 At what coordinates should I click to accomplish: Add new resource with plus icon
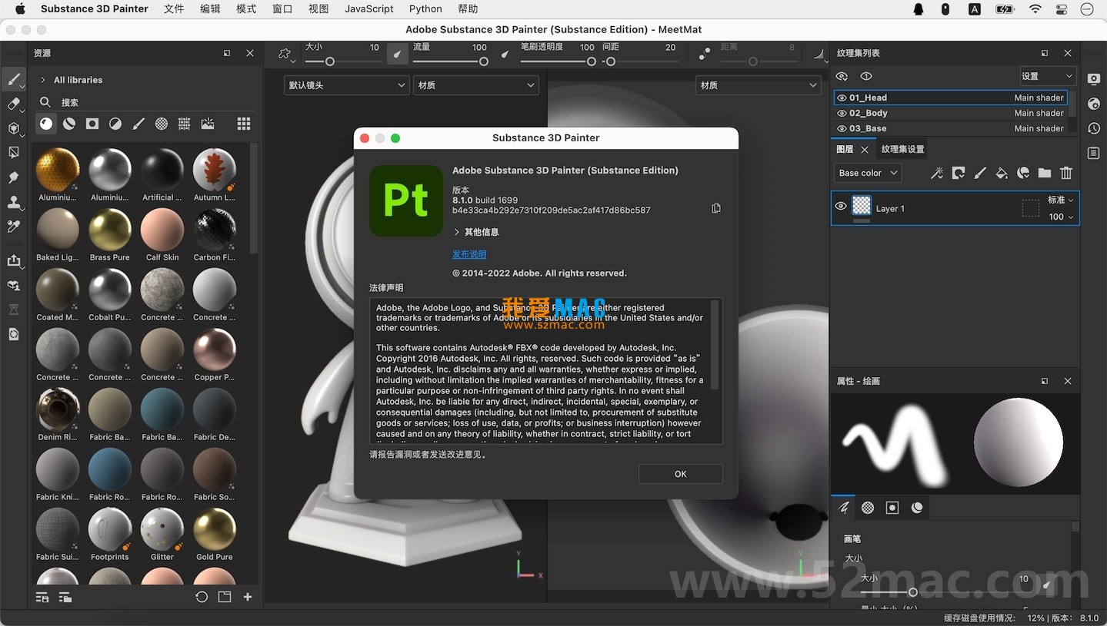(248, 597)
